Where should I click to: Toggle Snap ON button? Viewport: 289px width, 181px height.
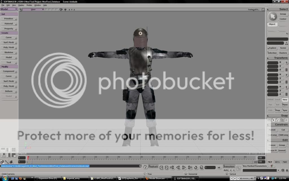269,120
